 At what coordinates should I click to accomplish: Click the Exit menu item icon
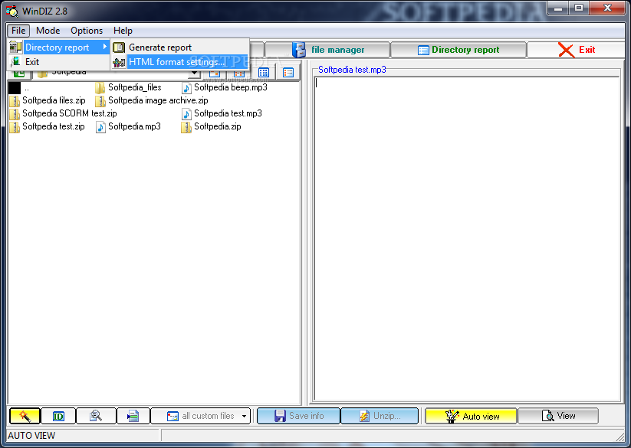15,61
